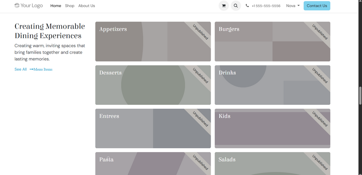Click the Your Logo image
The image size is (362, 175).
29,6
